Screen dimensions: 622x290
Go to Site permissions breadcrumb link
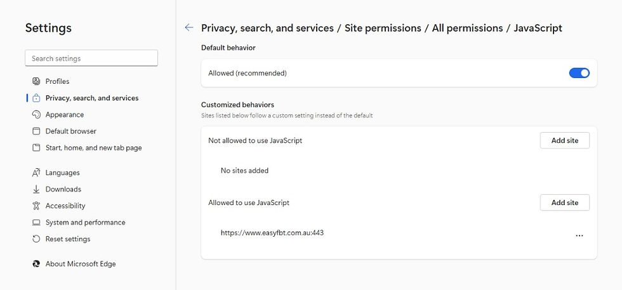coord(383,28)
